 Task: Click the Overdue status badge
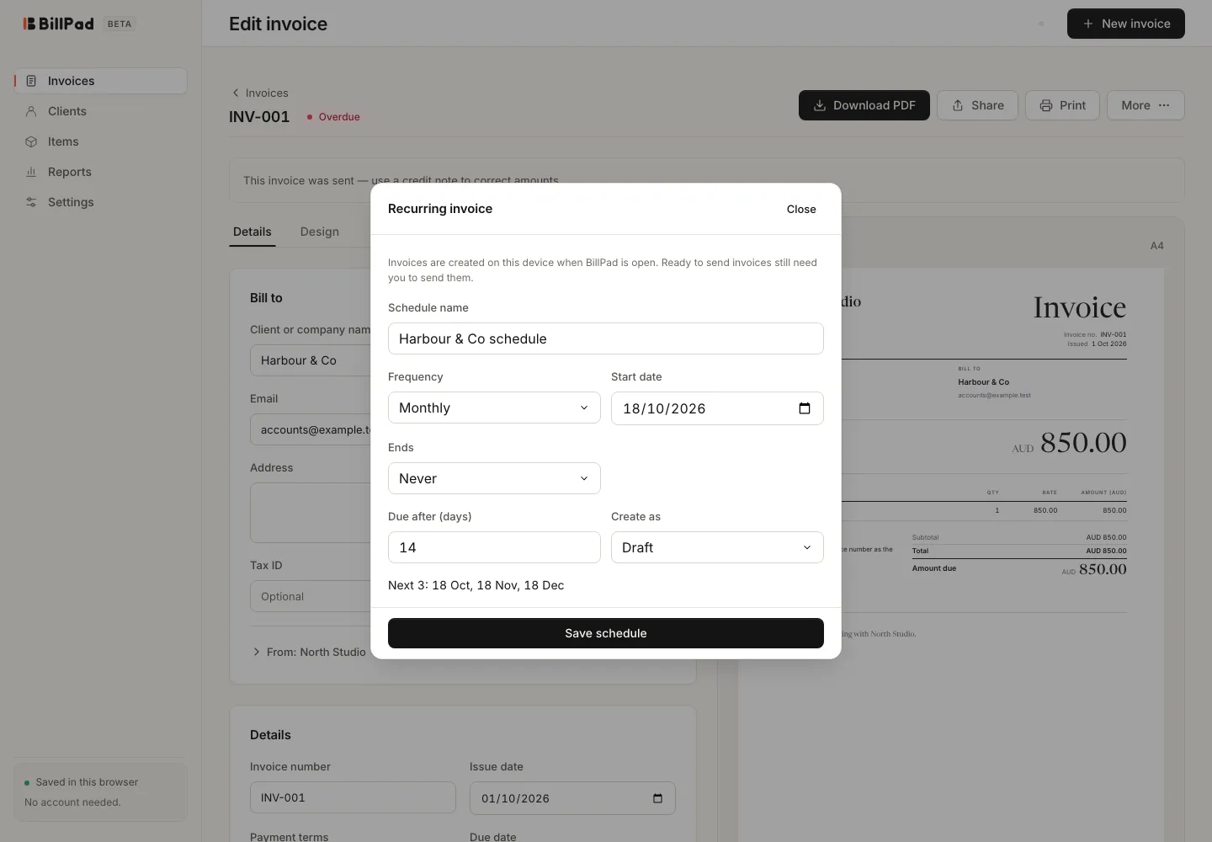[x=333, y=117]
